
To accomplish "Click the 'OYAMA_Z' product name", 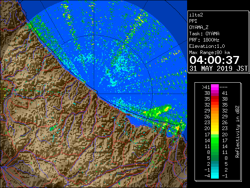I will click(199, 27).
